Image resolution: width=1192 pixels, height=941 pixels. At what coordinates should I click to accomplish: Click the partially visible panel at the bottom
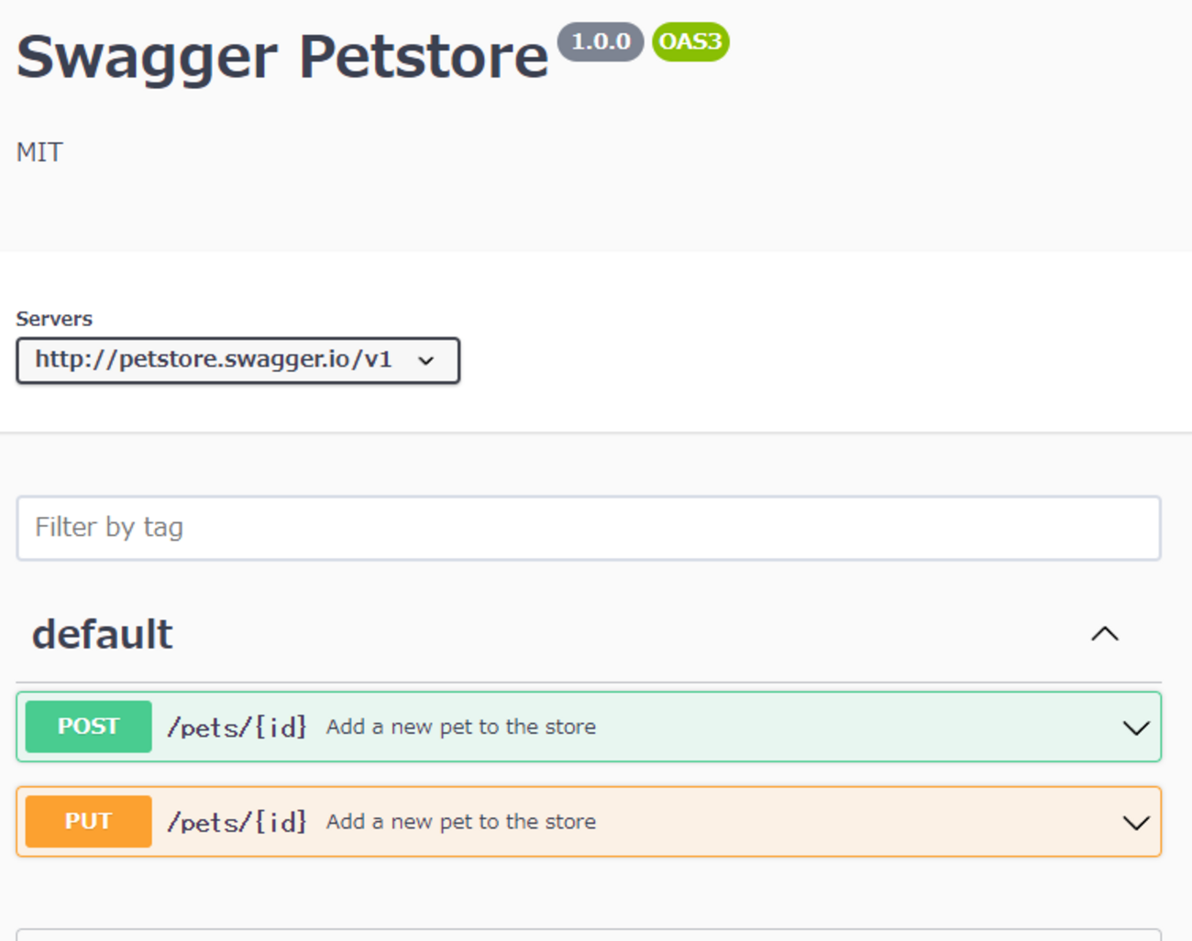(588, 935)
